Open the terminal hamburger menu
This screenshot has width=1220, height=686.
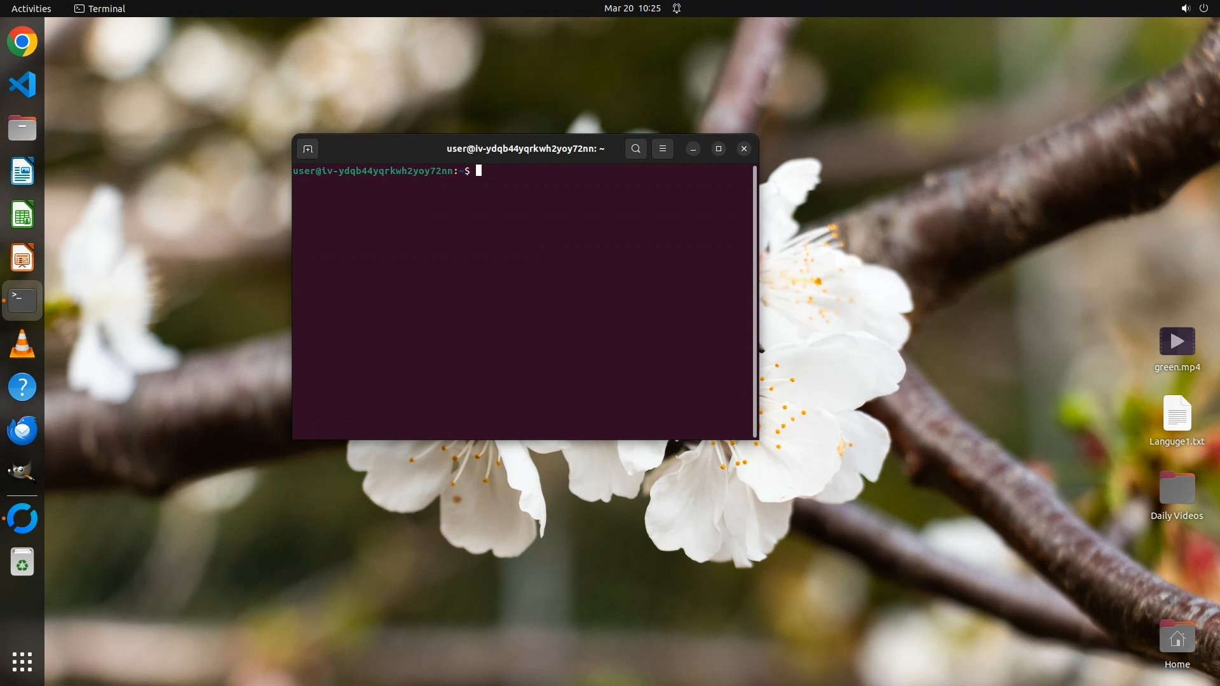click(663, 149)
